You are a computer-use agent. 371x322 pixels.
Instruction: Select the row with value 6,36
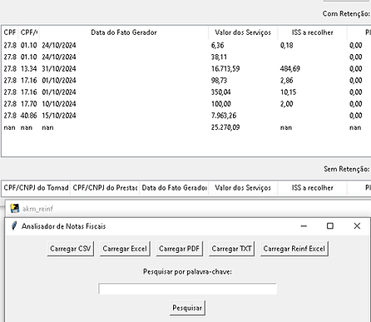point(185,45)
